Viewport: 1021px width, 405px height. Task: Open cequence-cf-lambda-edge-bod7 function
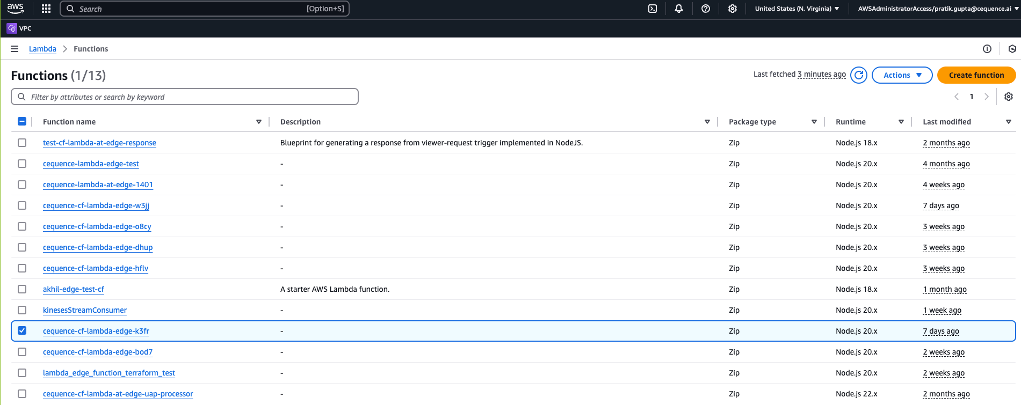98,352
